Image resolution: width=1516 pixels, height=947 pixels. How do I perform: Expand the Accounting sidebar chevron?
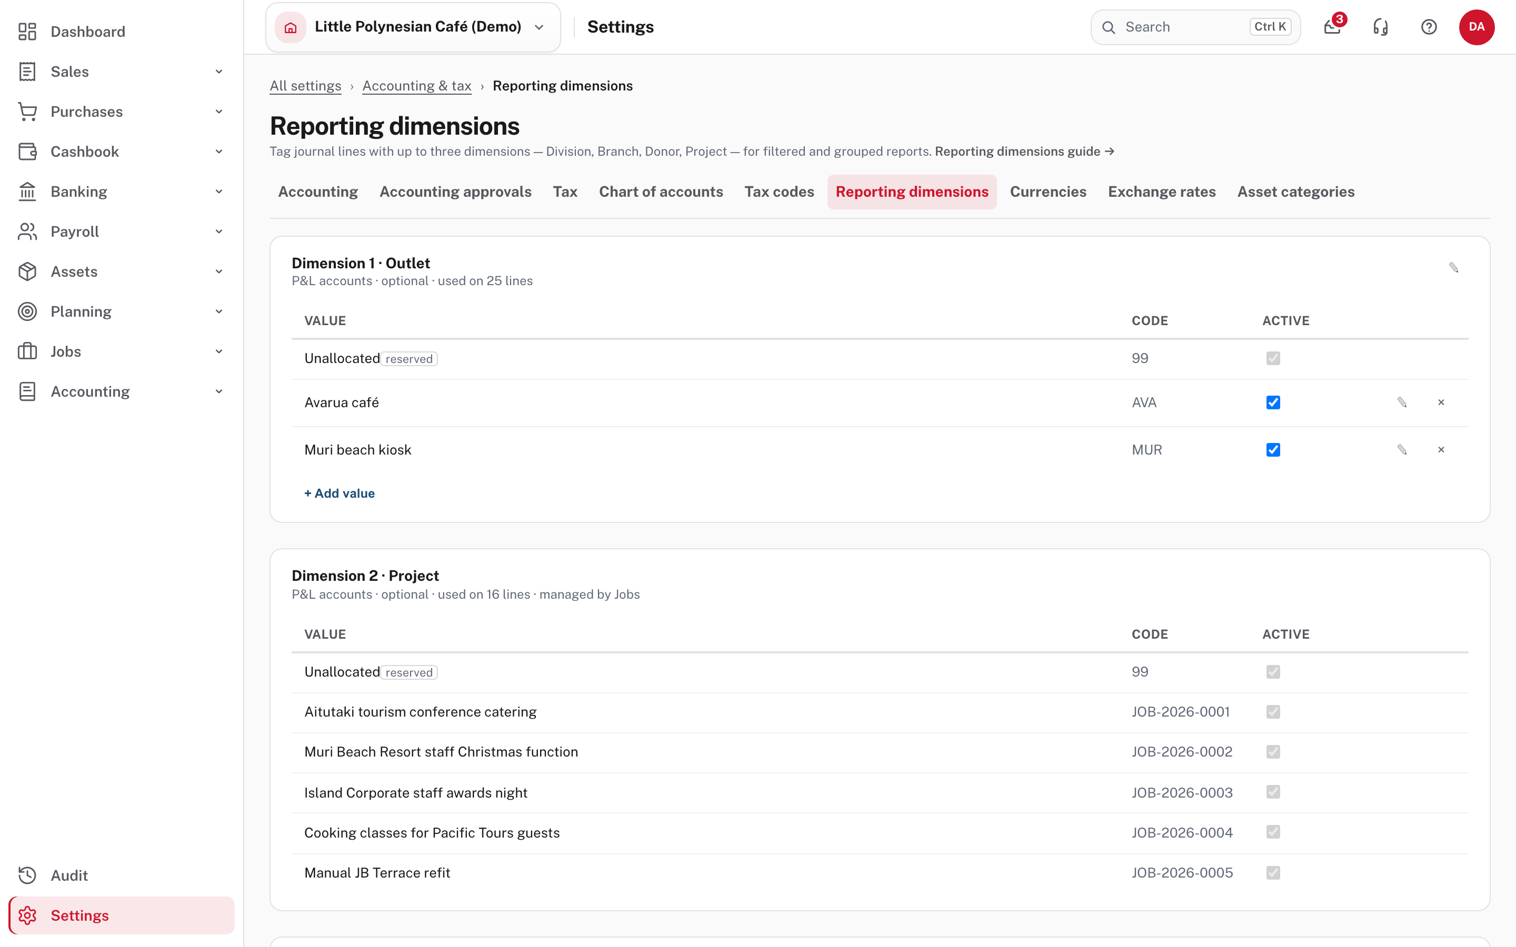coord(218,391)
